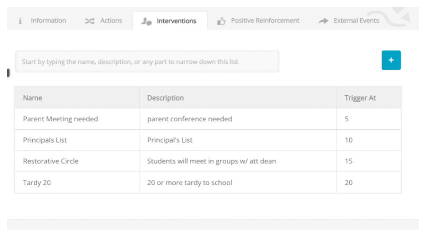Select the Tardy 20 intervention row
Screen dimensions: 426x239
(x=37, y=183)
